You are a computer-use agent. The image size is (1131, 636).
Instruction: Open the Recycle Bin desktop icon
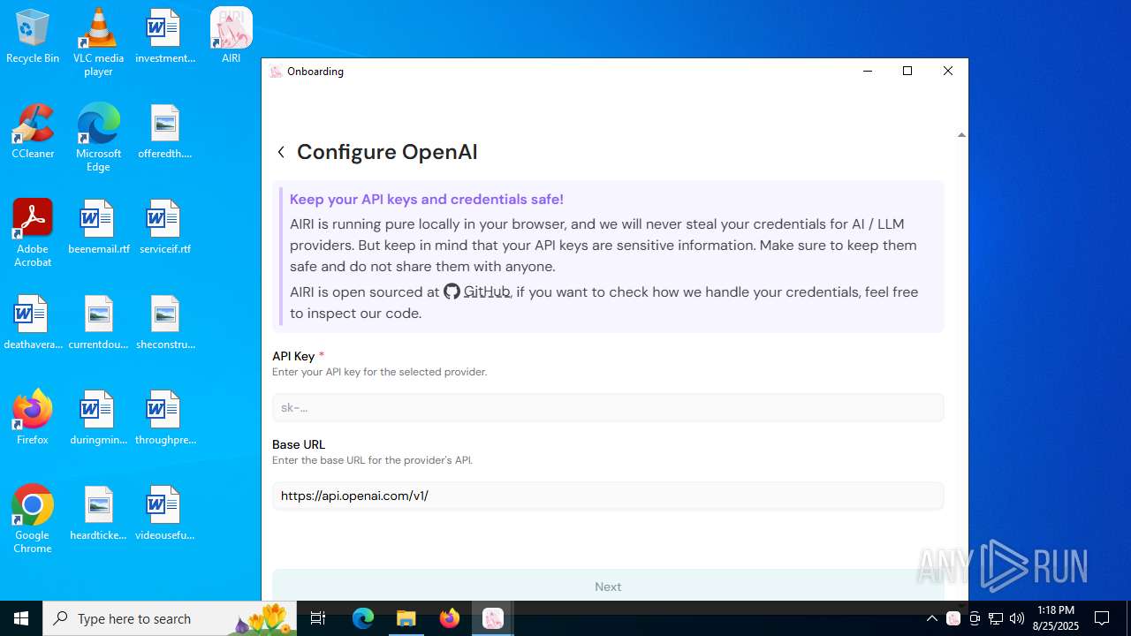pyautogui.click(x=33, y=35)
